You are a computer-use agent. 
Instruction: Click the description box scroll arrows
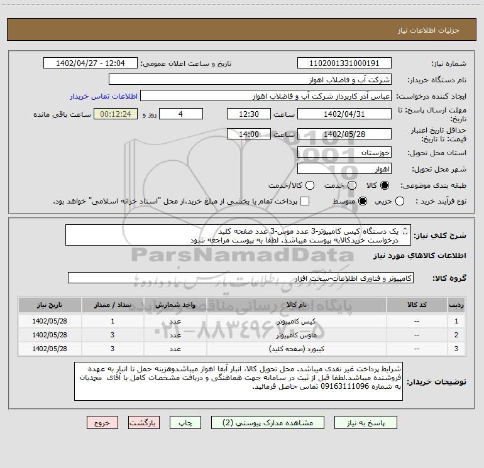405,231
